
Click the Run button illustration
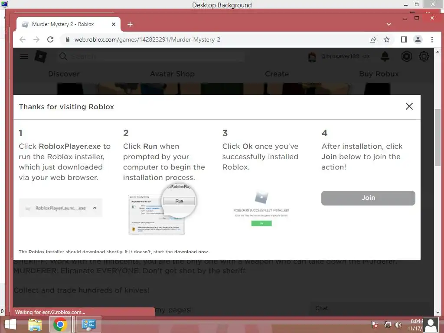[x=179, y=201]
